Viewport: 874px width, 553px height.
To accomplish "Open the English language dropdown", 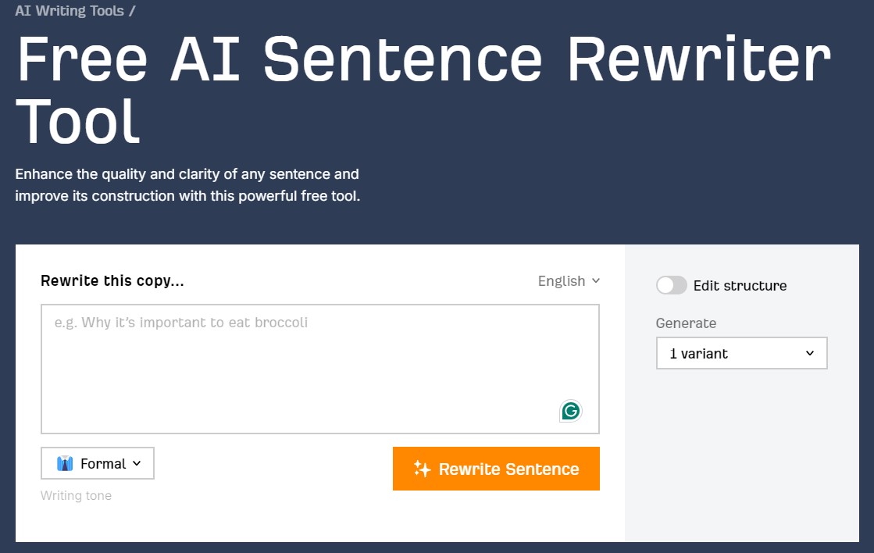I will tap(568, 281).
